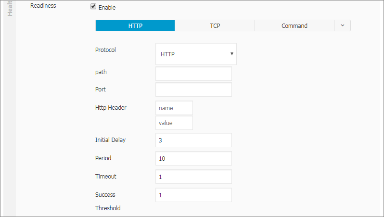Switch to the TCP tab
384x217 pixels.
(215, 26)
